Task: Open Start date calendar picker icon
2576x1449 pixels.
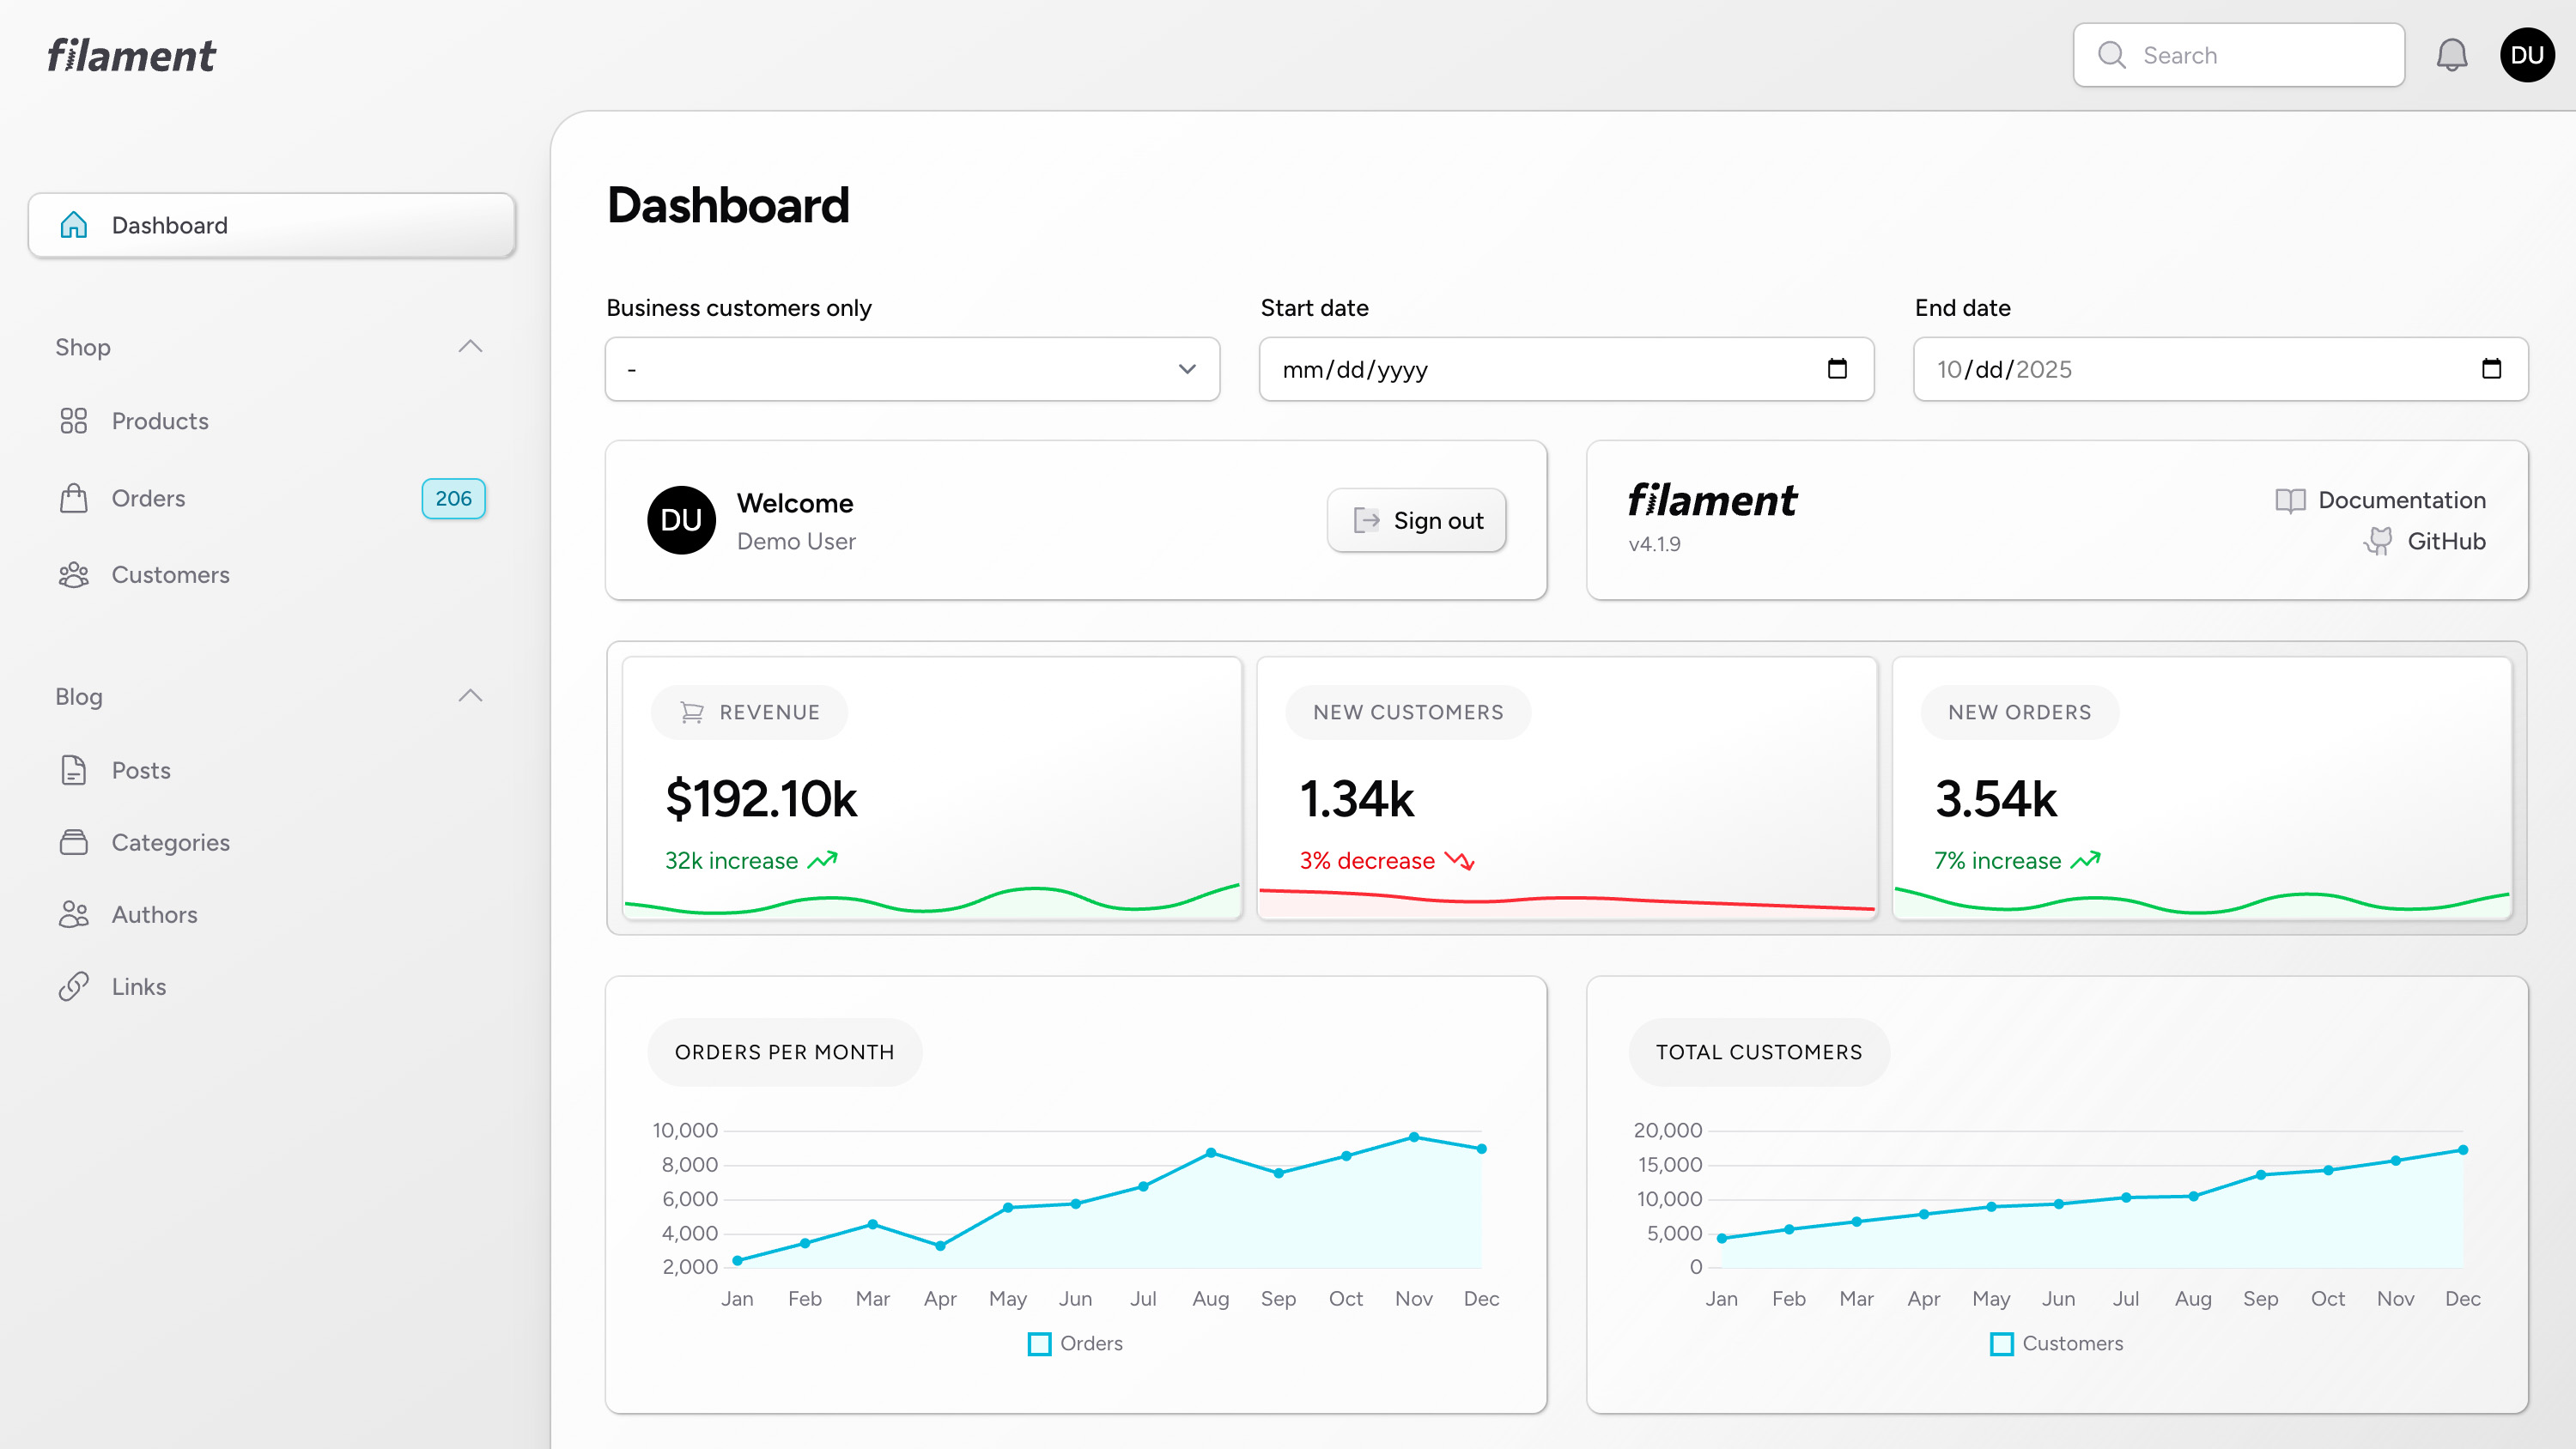Action: pyautogui.click(x=1837, y=369)
